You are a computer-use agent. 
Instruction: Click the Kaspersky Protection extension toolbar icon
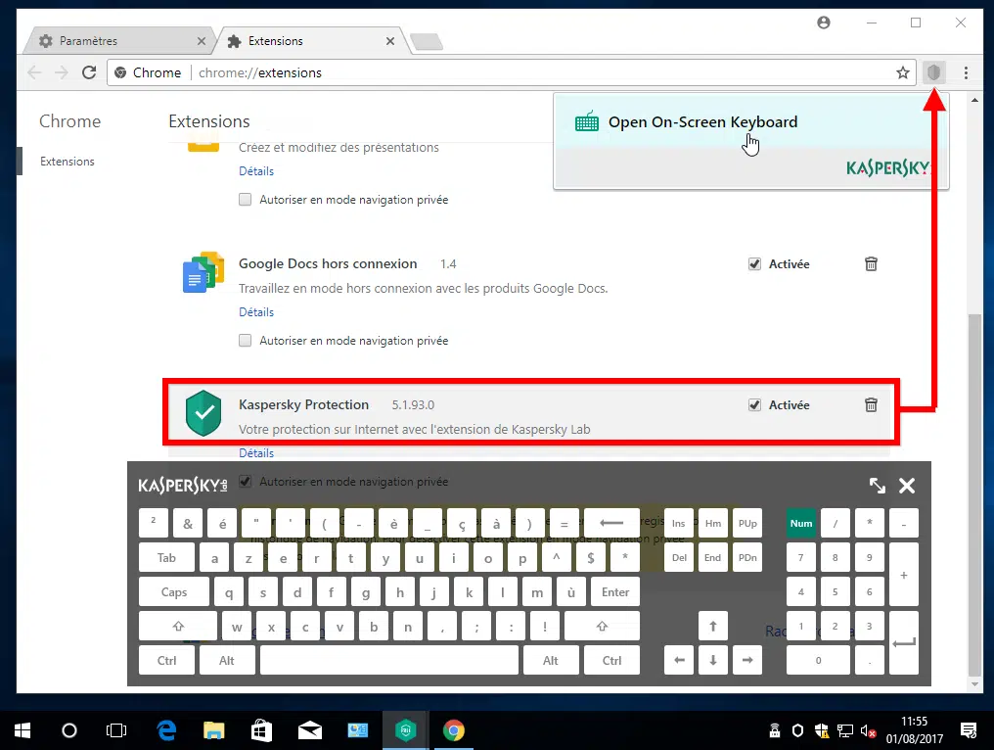point(933,72)
